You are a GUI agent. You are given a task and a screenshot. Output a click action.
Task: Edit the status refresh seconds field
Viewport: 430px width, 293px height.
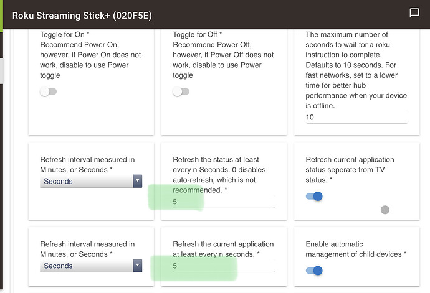(224, 202)
